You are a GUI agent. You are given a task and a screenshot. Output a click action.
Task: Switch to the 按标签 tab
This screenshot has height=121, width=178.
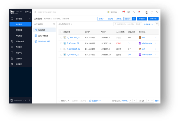tap(119, 19)
